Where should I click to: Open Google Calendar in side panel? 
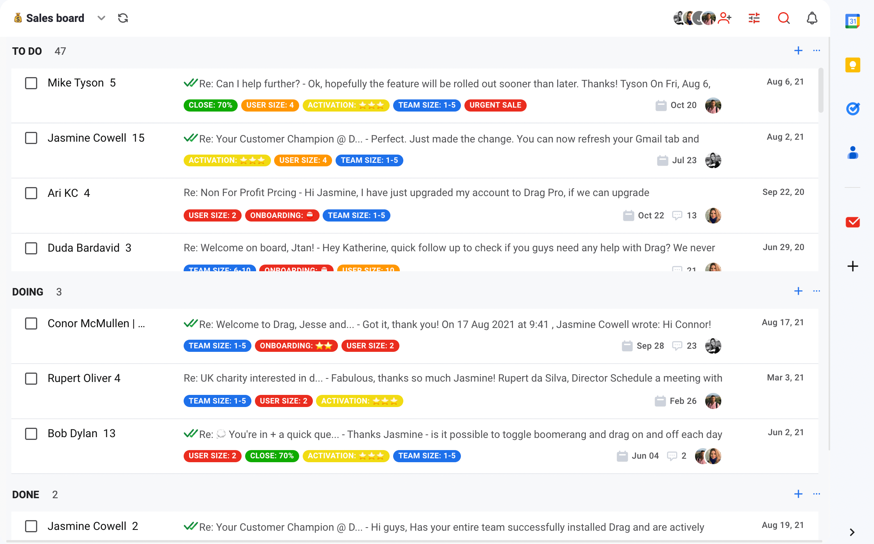coord(852,21)
